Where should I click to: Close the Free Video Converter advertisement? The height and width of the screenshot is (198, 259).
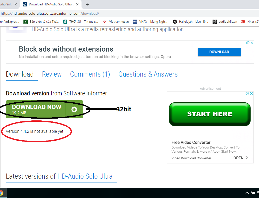(252, 94)
